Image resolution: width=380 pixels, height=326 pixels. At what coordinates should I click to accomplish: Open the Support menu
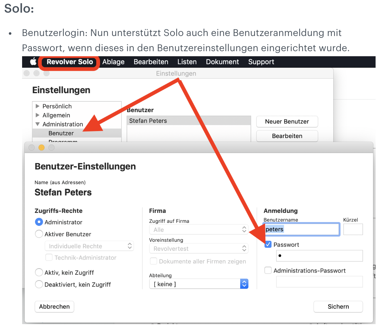click(x=261, y=62)
